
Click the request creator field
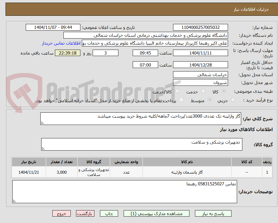coord(155,43)
